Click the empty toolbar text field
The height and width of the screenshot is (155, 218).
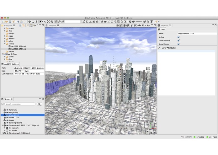click(72, 22)
